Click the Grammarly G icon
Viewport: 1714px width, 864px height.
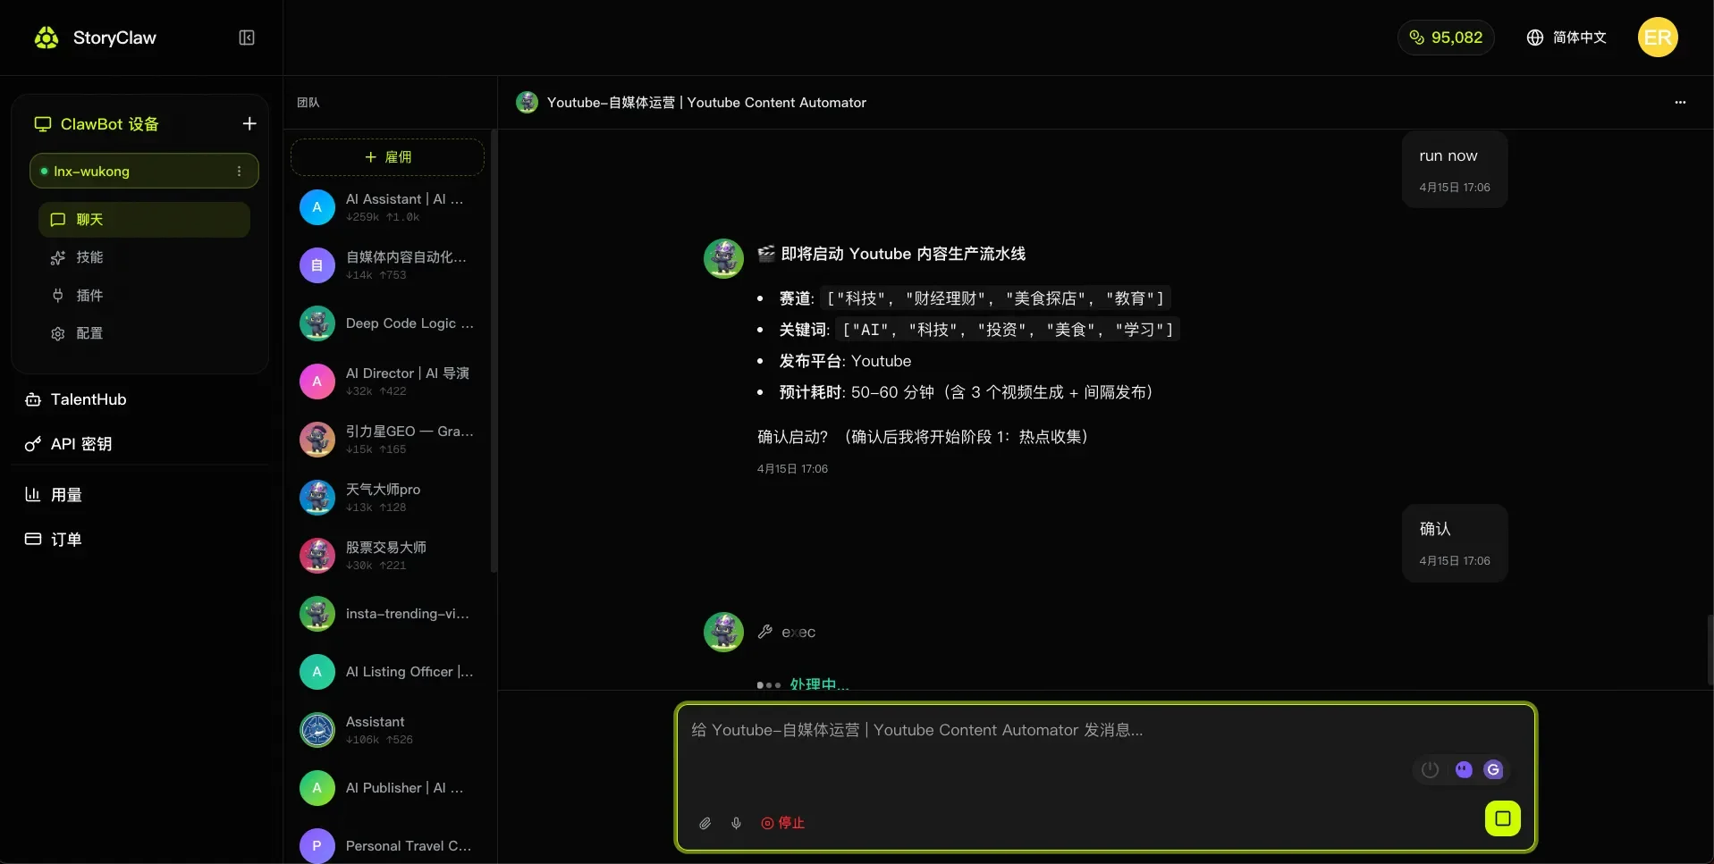[1493, 769]
